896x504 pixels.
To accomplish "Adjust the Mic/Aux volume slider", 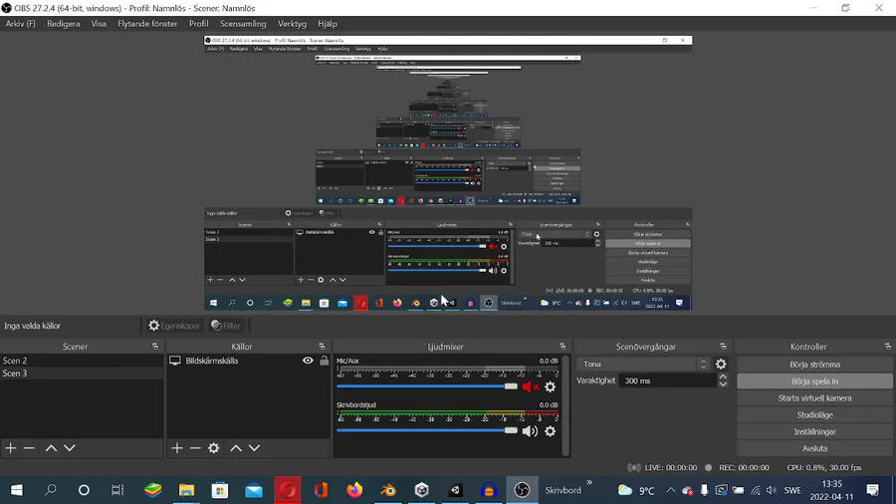I will coord(427,386).
